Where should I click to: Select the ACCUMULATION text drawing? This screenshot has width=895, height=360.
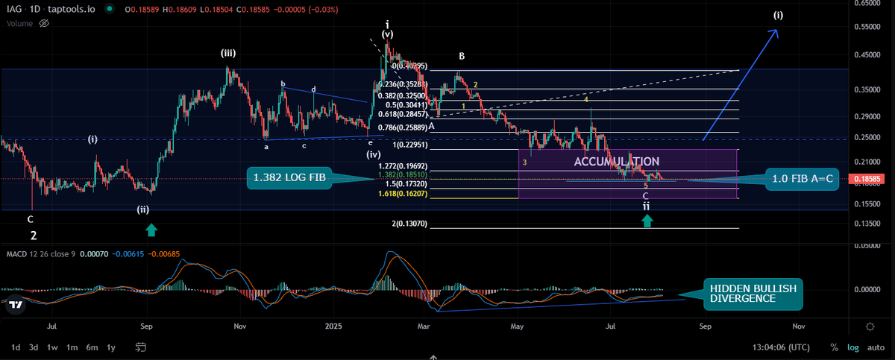[x=616, y=161]
